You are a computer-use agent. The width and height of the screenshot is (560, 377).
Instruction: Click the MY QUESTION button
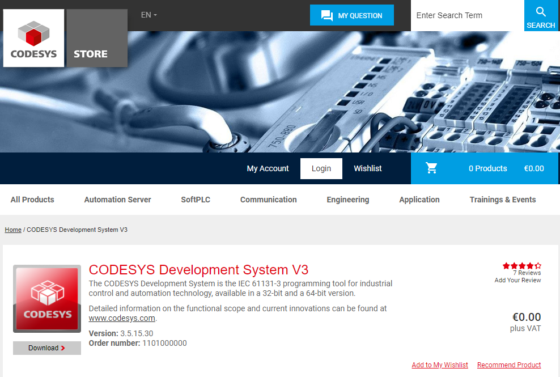click(352, 15)
